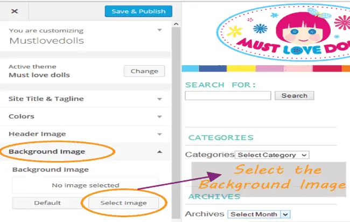This screenshot has width=350, height=222.
Task: Change the active theme
Action: point(144,71)
